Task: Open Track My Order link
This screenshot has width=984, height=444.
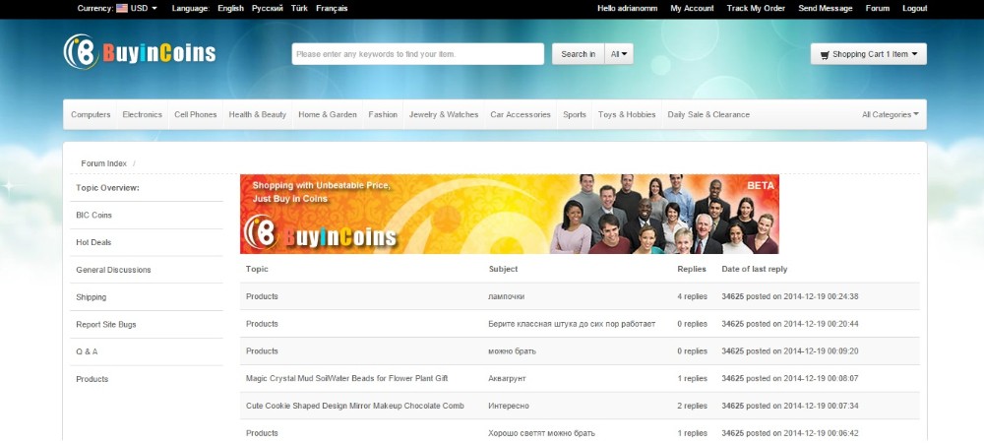Action: [756, 8]
